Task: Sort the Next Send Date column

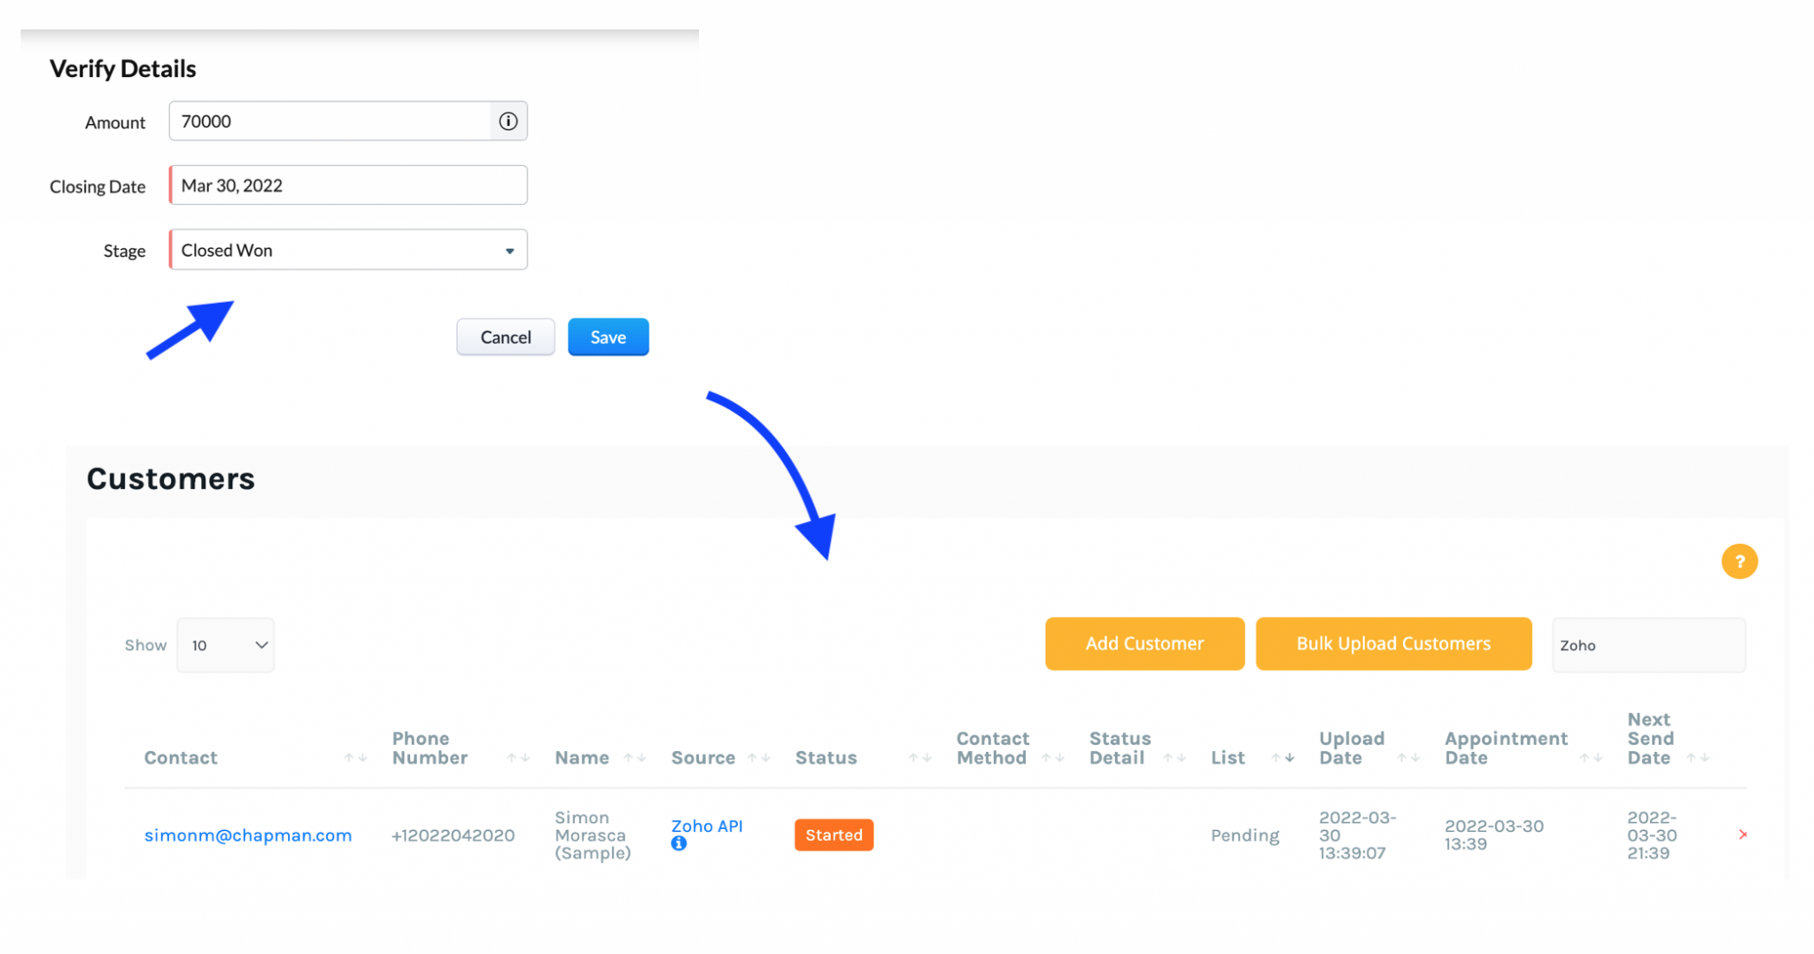Action: point(1699,757)
